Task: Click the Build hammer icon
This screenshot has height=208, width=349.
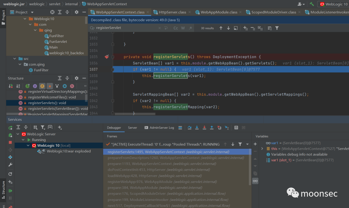Action: 312,4
